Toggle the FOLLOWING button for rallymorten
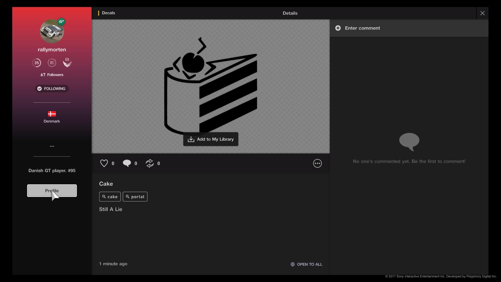Screen dimensions: 501x282 (x=52, y=89)
